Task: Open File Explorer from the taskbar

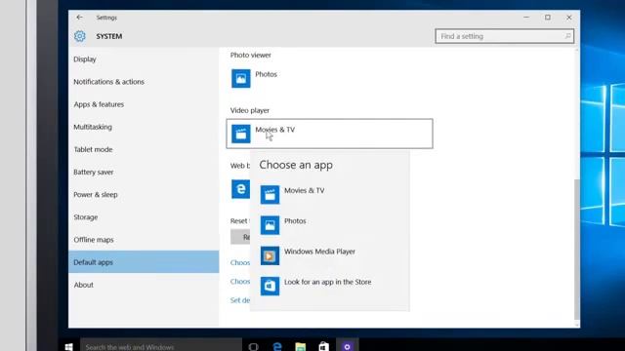Action: [300, 347]
